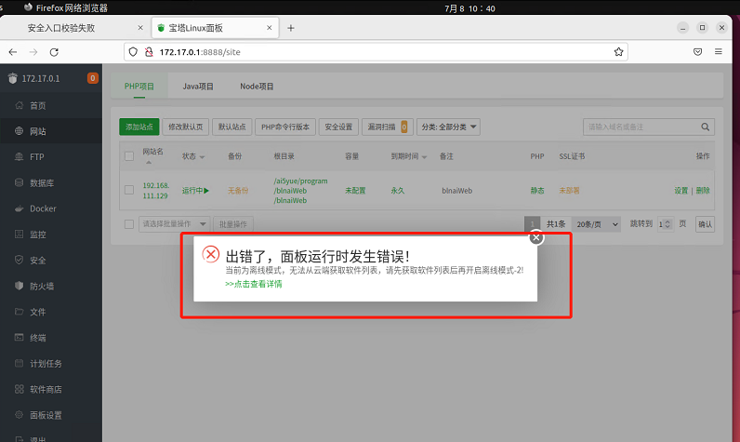Click the 永久 expiry link
Viewport: 740px width, 442px height.
[x=398, y=191]
